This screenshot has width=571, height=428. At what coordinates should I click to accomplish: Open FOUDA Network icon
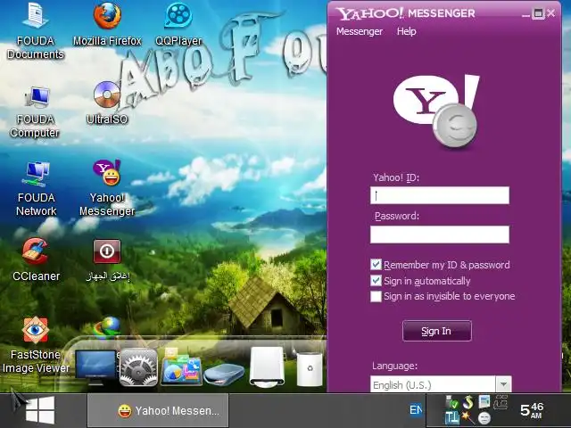click(x=36, y=189)
